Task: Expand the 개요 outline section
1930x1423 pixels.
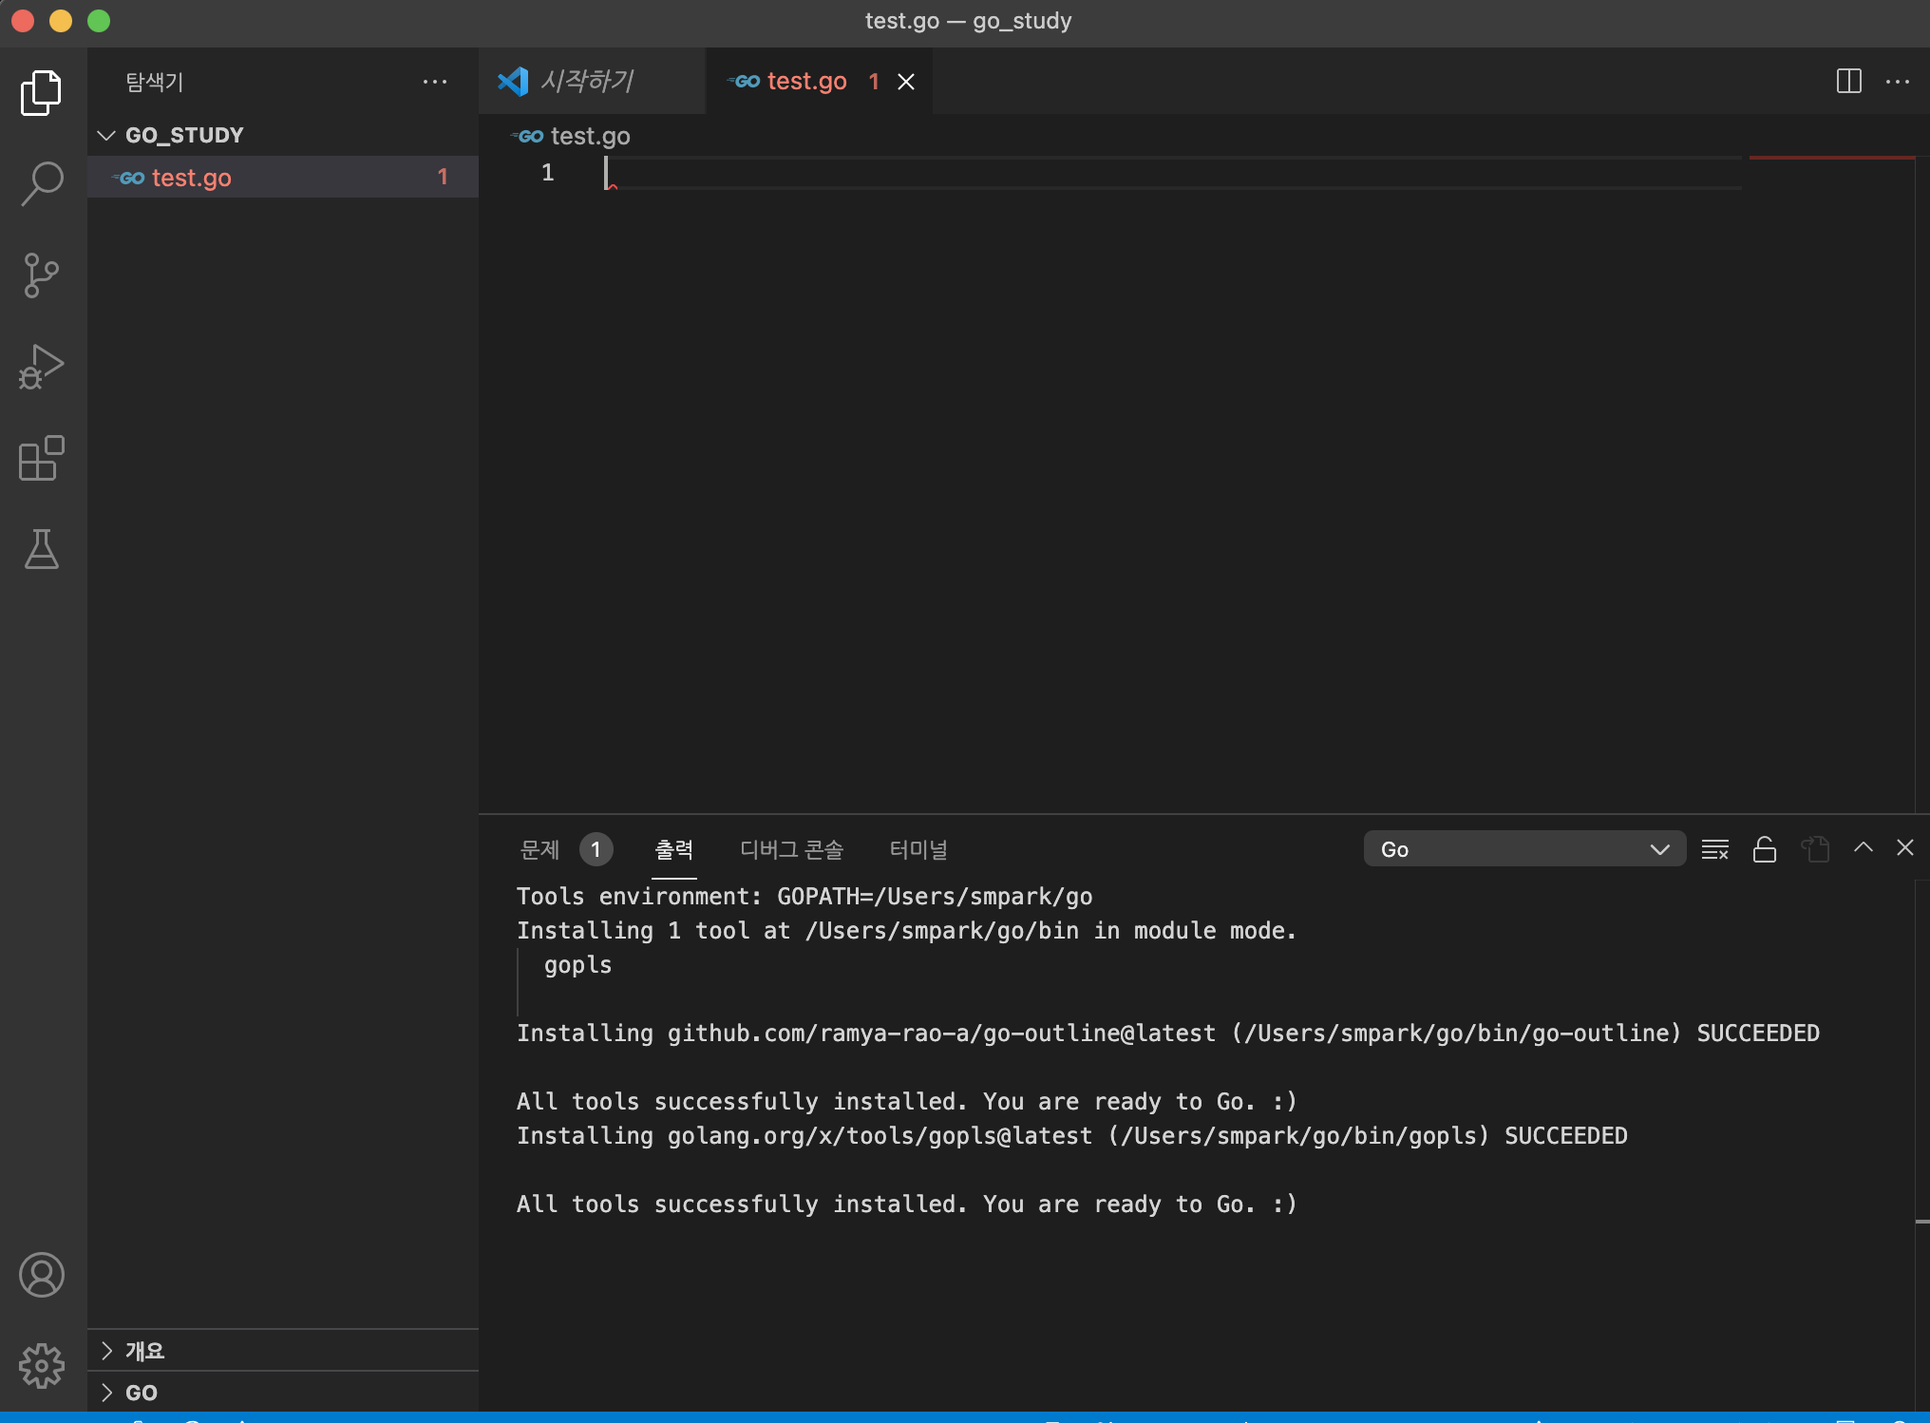Action: [x=144, y=1350]
